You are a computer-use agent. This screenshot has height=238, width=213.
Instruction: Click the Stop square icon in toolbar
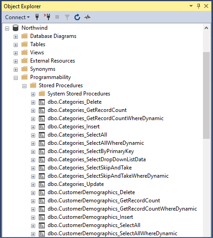[57, 17]
